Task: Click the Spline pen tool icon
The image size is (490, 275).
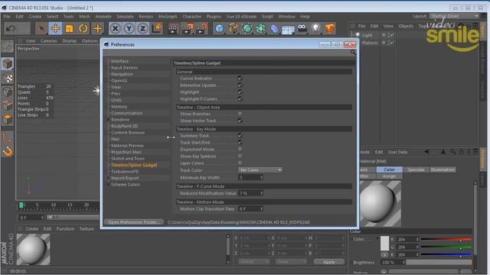Action: coord(233,29)
